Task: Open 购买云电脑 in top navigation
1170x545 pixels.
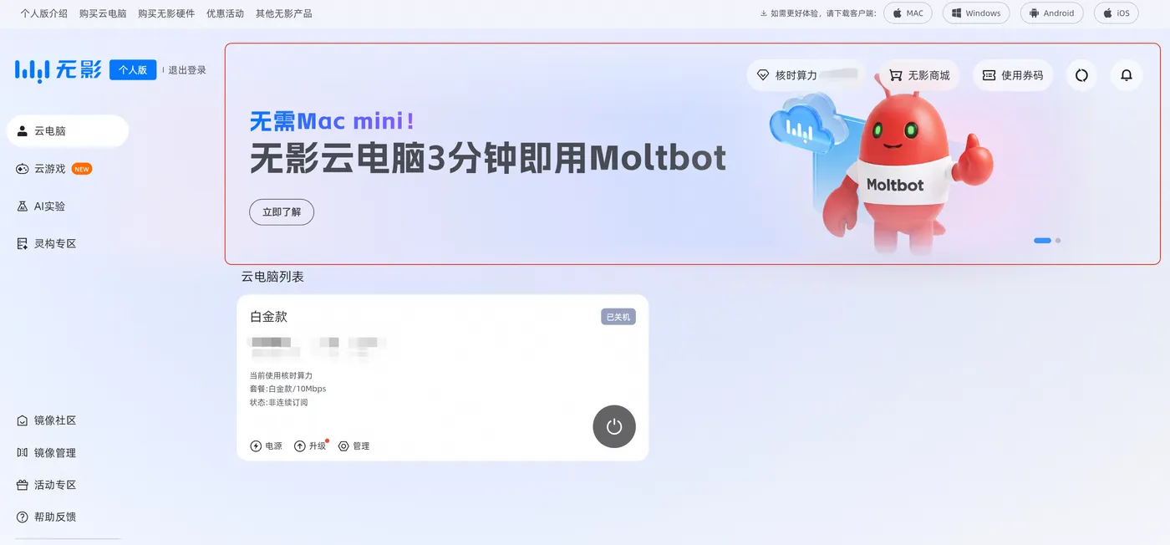Action: [x=103, y=13]
